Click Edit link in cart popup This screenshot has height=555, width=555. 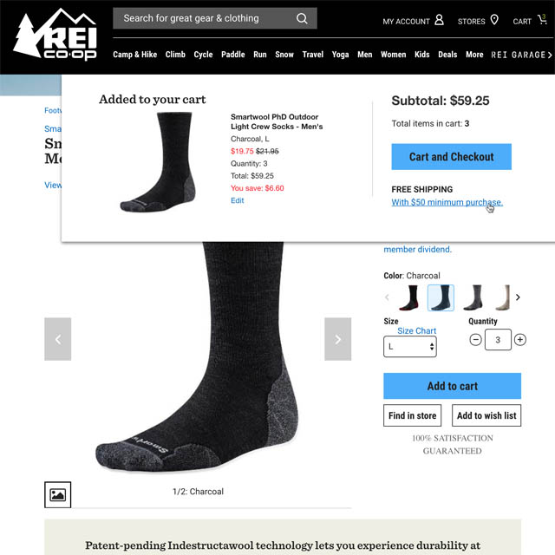click(237, 200)
